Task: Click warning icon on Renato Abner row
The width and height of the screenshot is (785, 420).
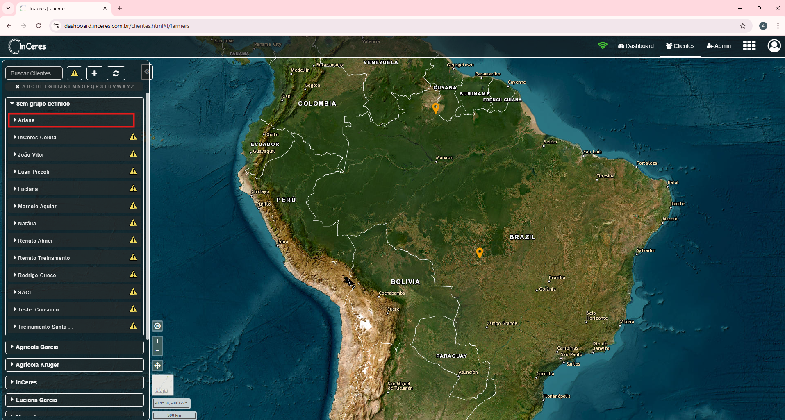Action: click(x=133, y=240)
